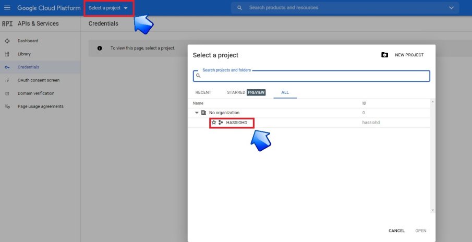Open the hamburger navigation menu

click(x=7, y=7)
